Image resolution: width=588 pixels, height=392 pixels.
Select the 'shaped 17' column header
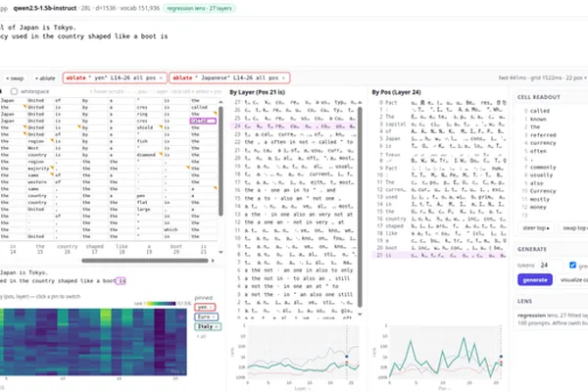pyautogui.click(x=94, y=249)
